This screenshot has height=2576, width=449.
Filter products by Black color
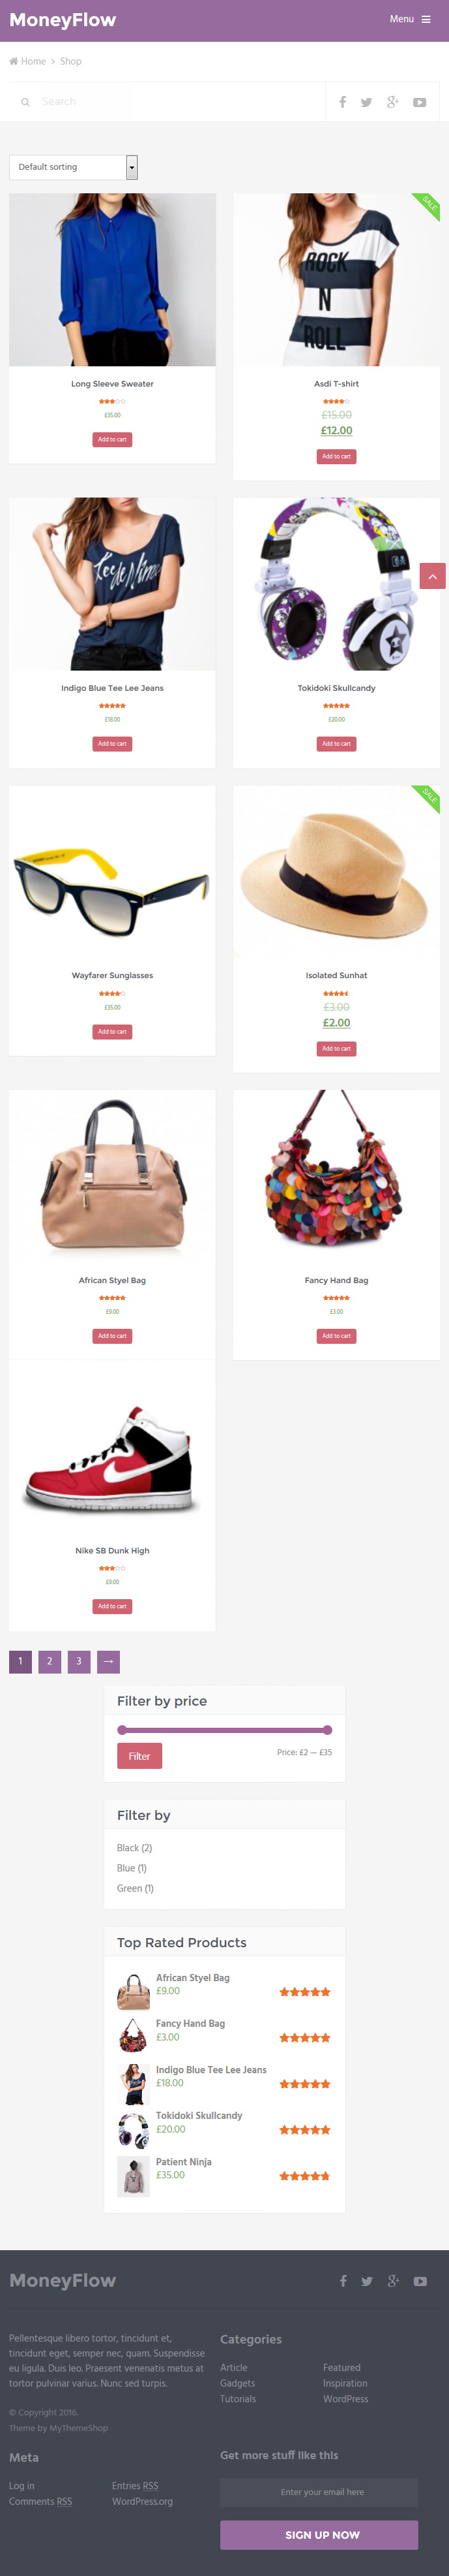click(135, 1847)
